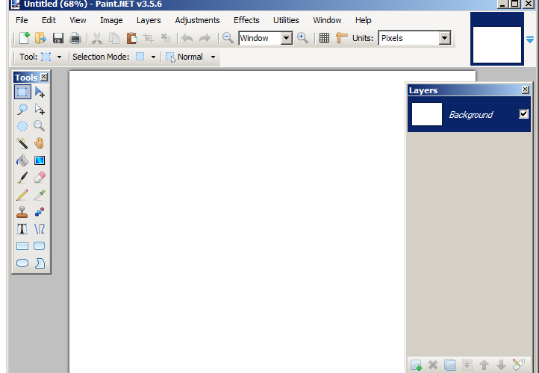Open the zoom level Window dropdown
The height and width of the screenshot is (373, 539).
(287, 38)
